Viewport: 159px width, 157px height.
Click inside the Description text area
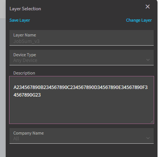[x=82, y=100]
